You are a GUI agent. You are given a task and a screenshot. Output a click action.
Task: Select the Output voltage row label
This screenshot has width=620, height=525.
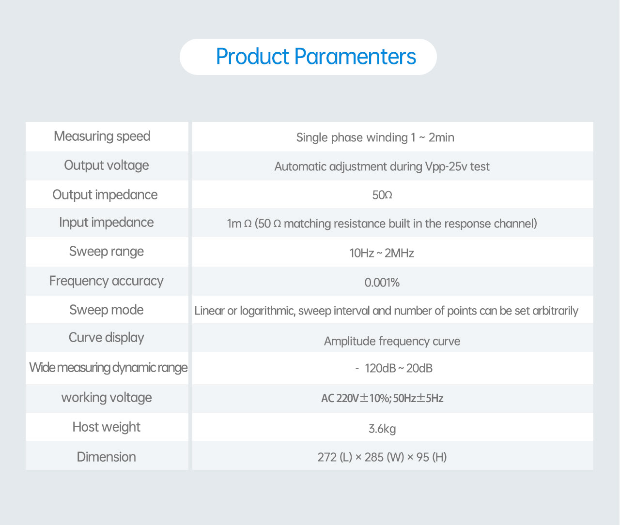coord(107,165)
